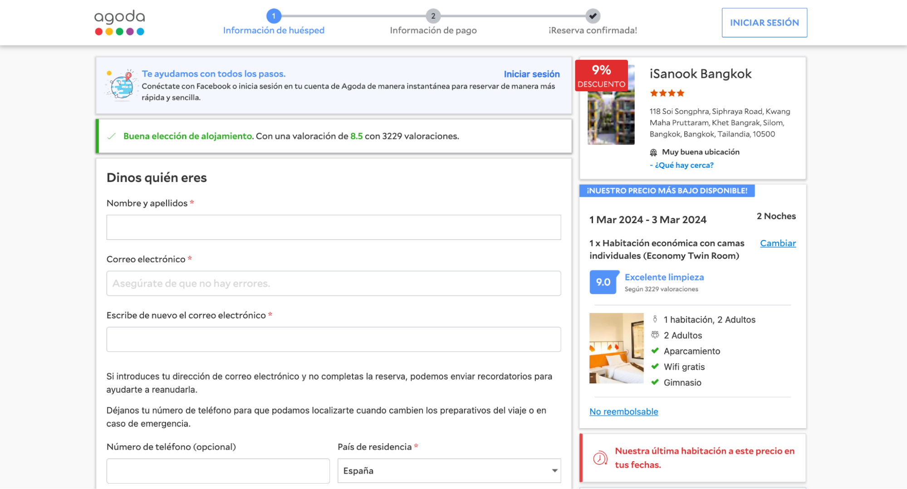The width and height of the screenshot is (907, 489).
Task: Focus the Nombre y apellidos field
Action: click(333, 227)
